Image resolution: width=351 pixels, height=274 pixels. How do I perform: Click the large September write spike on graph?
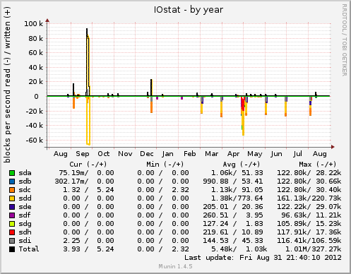(x=88, y=61)
